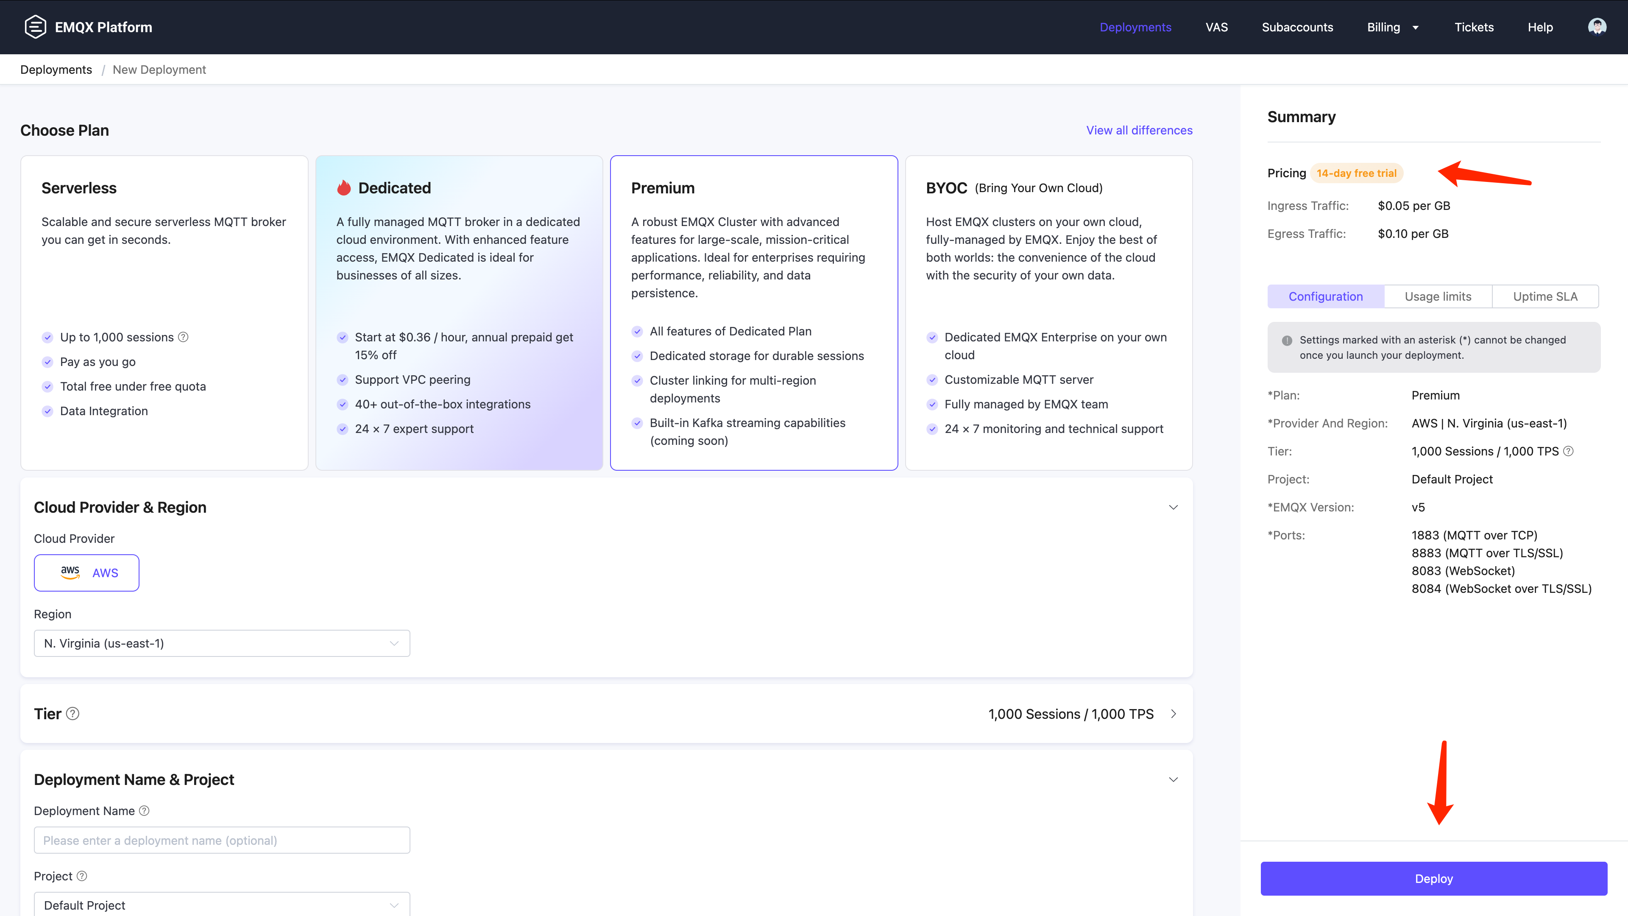Open Tickets in the top navigation
The height and width of the screenshot is (916, 1628).
pos(1474,27)
